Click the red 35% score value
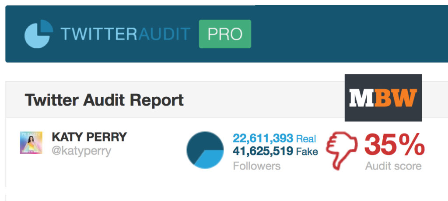Image resolution: width=448 pixels, height=201 pixels. (394, 144)
